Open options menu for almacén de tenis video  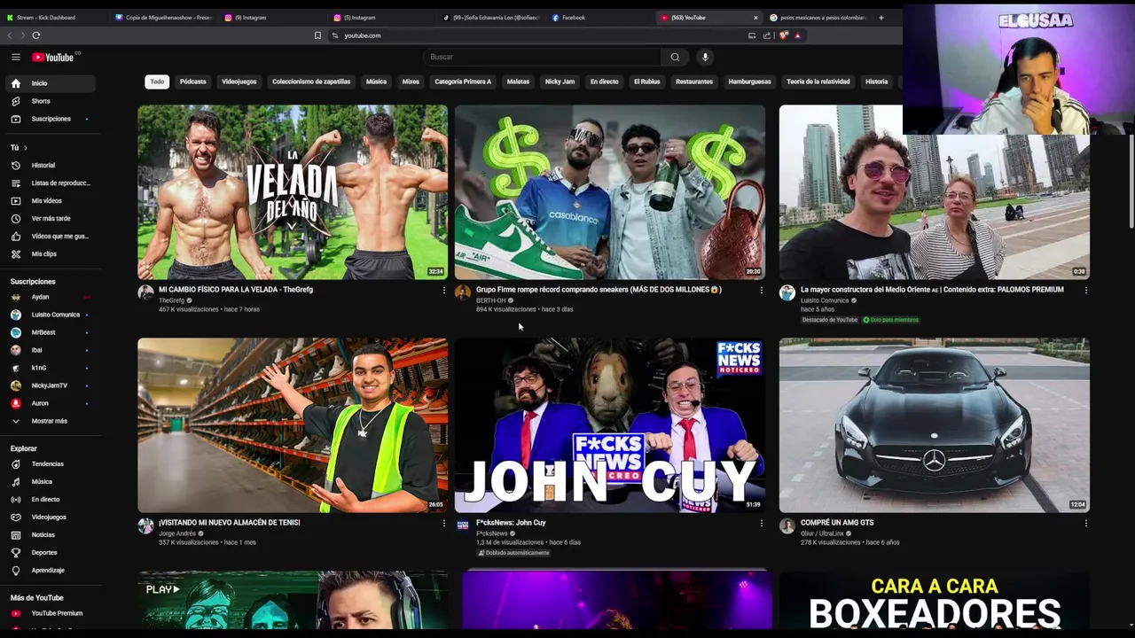tap(444, 523)
